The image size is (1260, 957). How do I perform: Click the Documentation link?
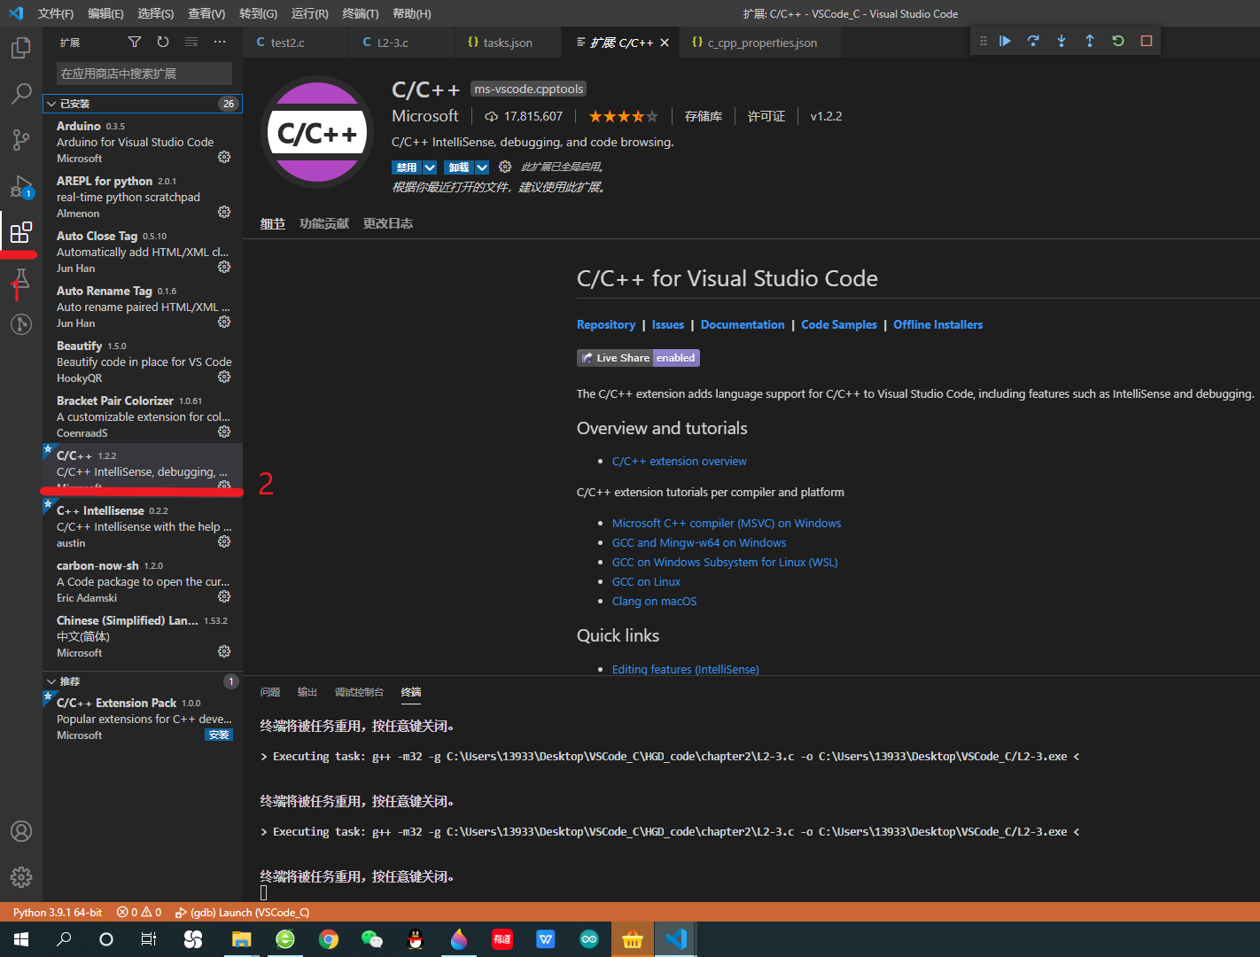tap(743, 324)
